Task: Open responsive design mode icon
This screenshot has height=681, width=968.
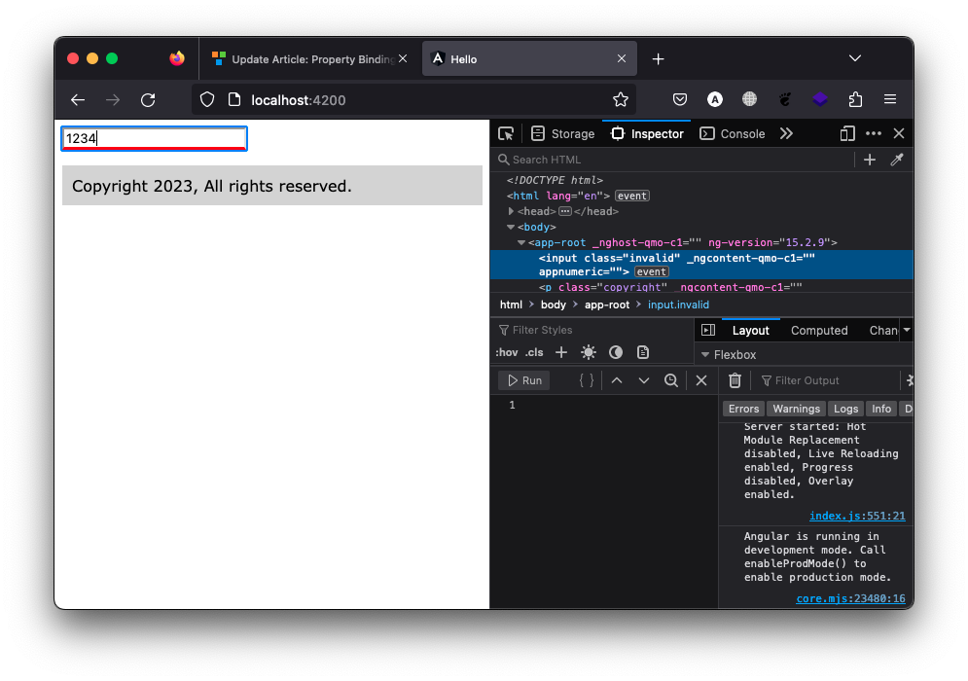Action: coord(847,134)
